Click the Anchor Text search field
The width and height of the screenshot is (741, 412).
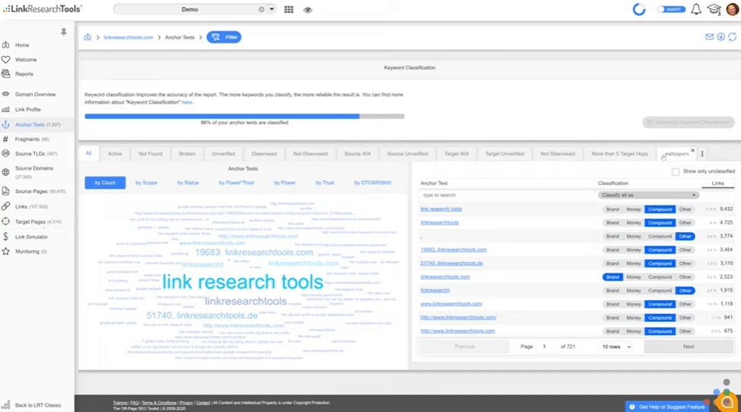pos(507,195)
